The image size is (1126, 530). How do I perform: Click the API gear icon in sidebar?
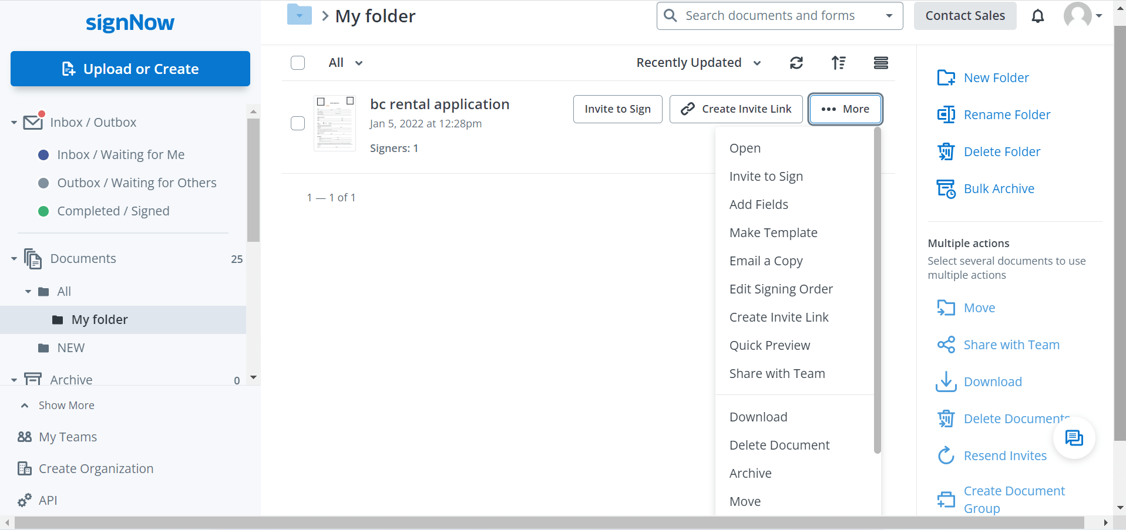[x=24, y=500]
